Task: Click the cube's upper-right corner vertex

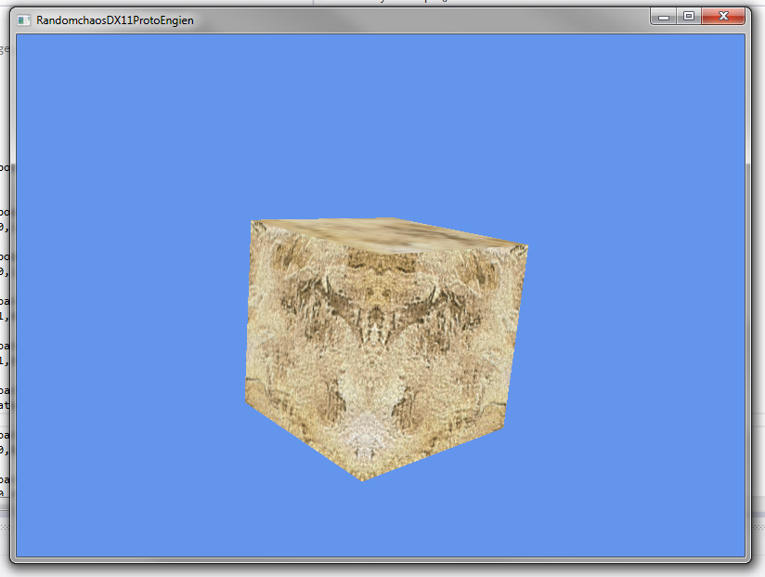Action: [527, 246]
